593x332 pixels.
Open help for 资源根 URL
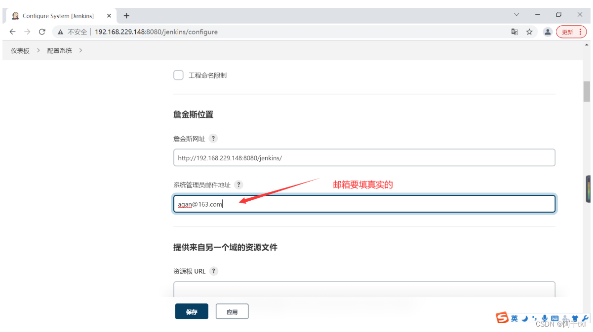tap(214, 271)
